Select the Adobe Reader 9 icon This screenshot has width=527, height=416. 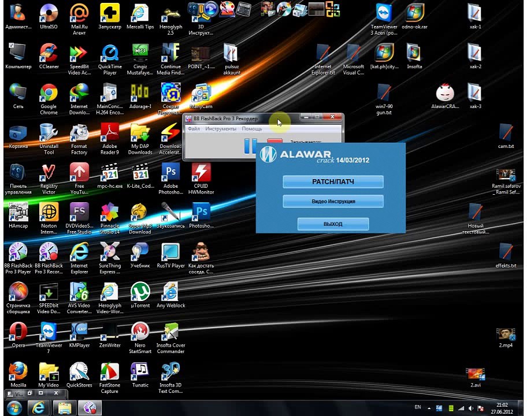110,139
